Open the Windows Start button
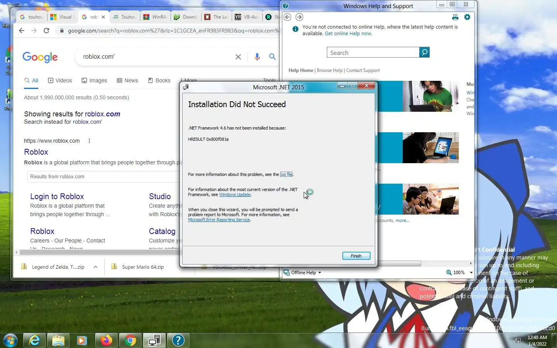 [x=10, y=340]
